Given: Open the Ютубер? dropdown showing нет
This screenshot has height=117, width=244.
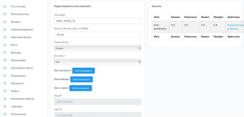Looking at the screenshot, I should pyautogui.click(x=98, y=62).
